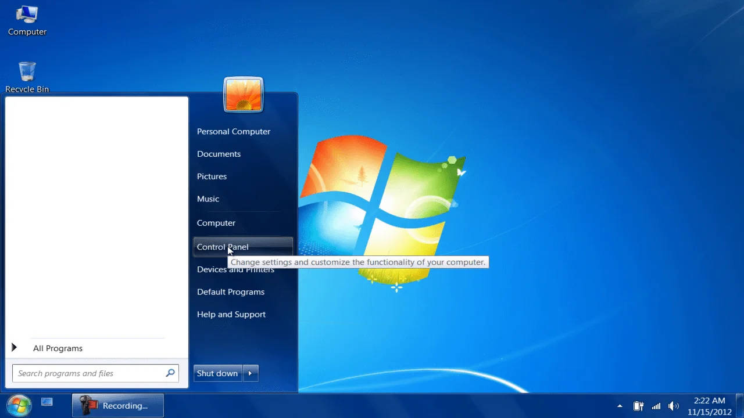This screenshot has width=744, height=418.
Task: Open Default Programs entry
Action: (x=243, y=292)
